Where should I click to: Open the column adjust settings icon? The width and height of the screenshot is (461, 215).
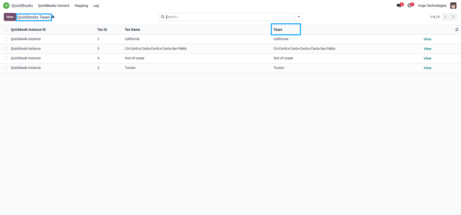click(x=457, y=30)
